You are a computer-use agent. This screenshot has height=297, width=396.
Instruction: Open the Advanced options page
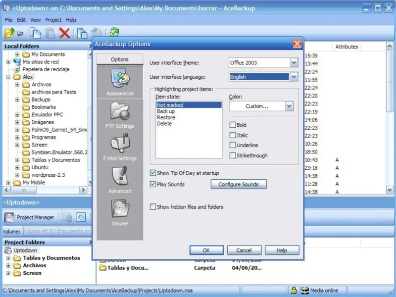tap(120, 180)
